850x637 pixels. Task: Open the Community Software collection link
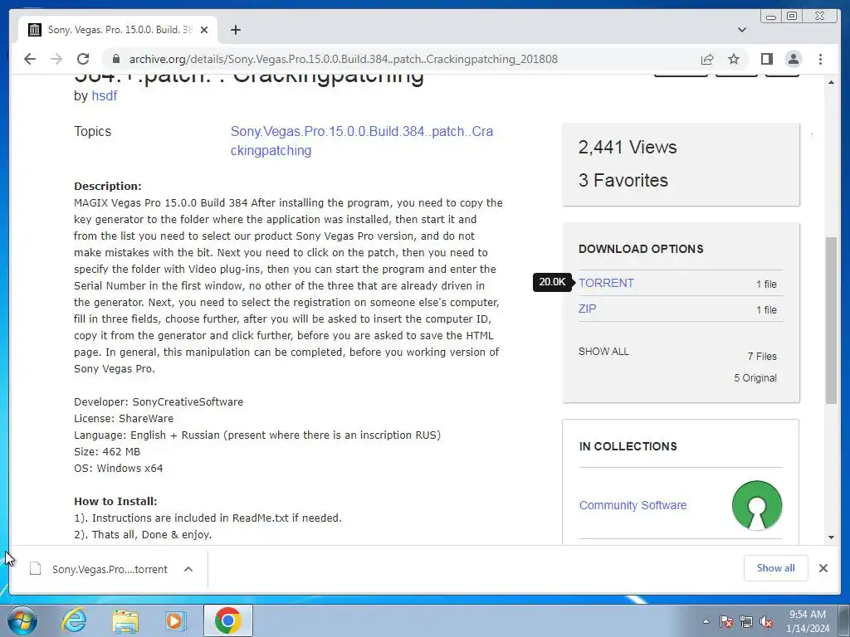click(x=633, y=505)
